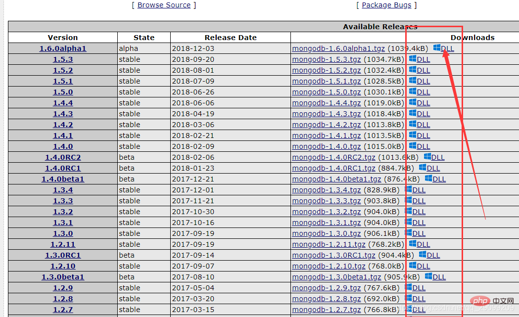Click the Windows logo beside mongodb-1.3.3.tgz
This screenshot has height=317, width=519.
click(x=409, y=200)
